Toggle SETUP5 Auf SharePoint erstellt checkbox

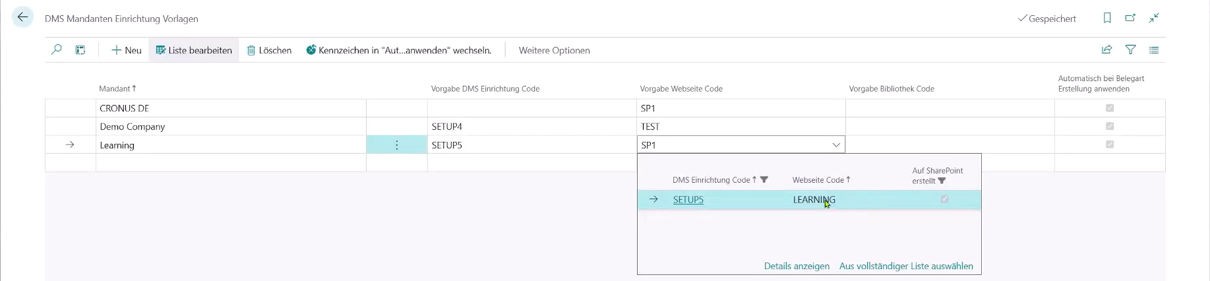tap(944, 199)
